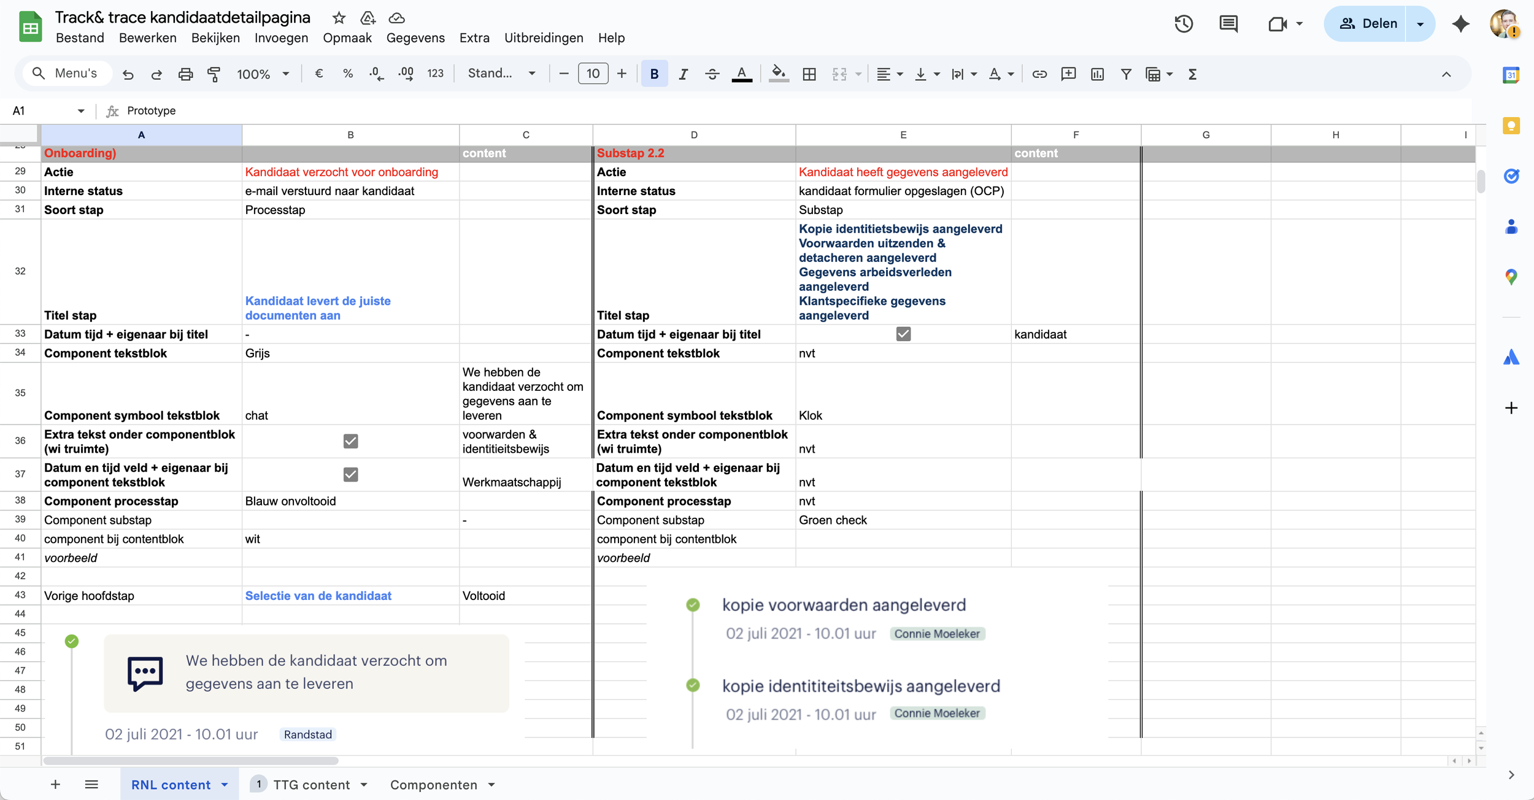Open the Gegevens menu
Viewport: 1534px width, 800px height.
pos(415,38)
